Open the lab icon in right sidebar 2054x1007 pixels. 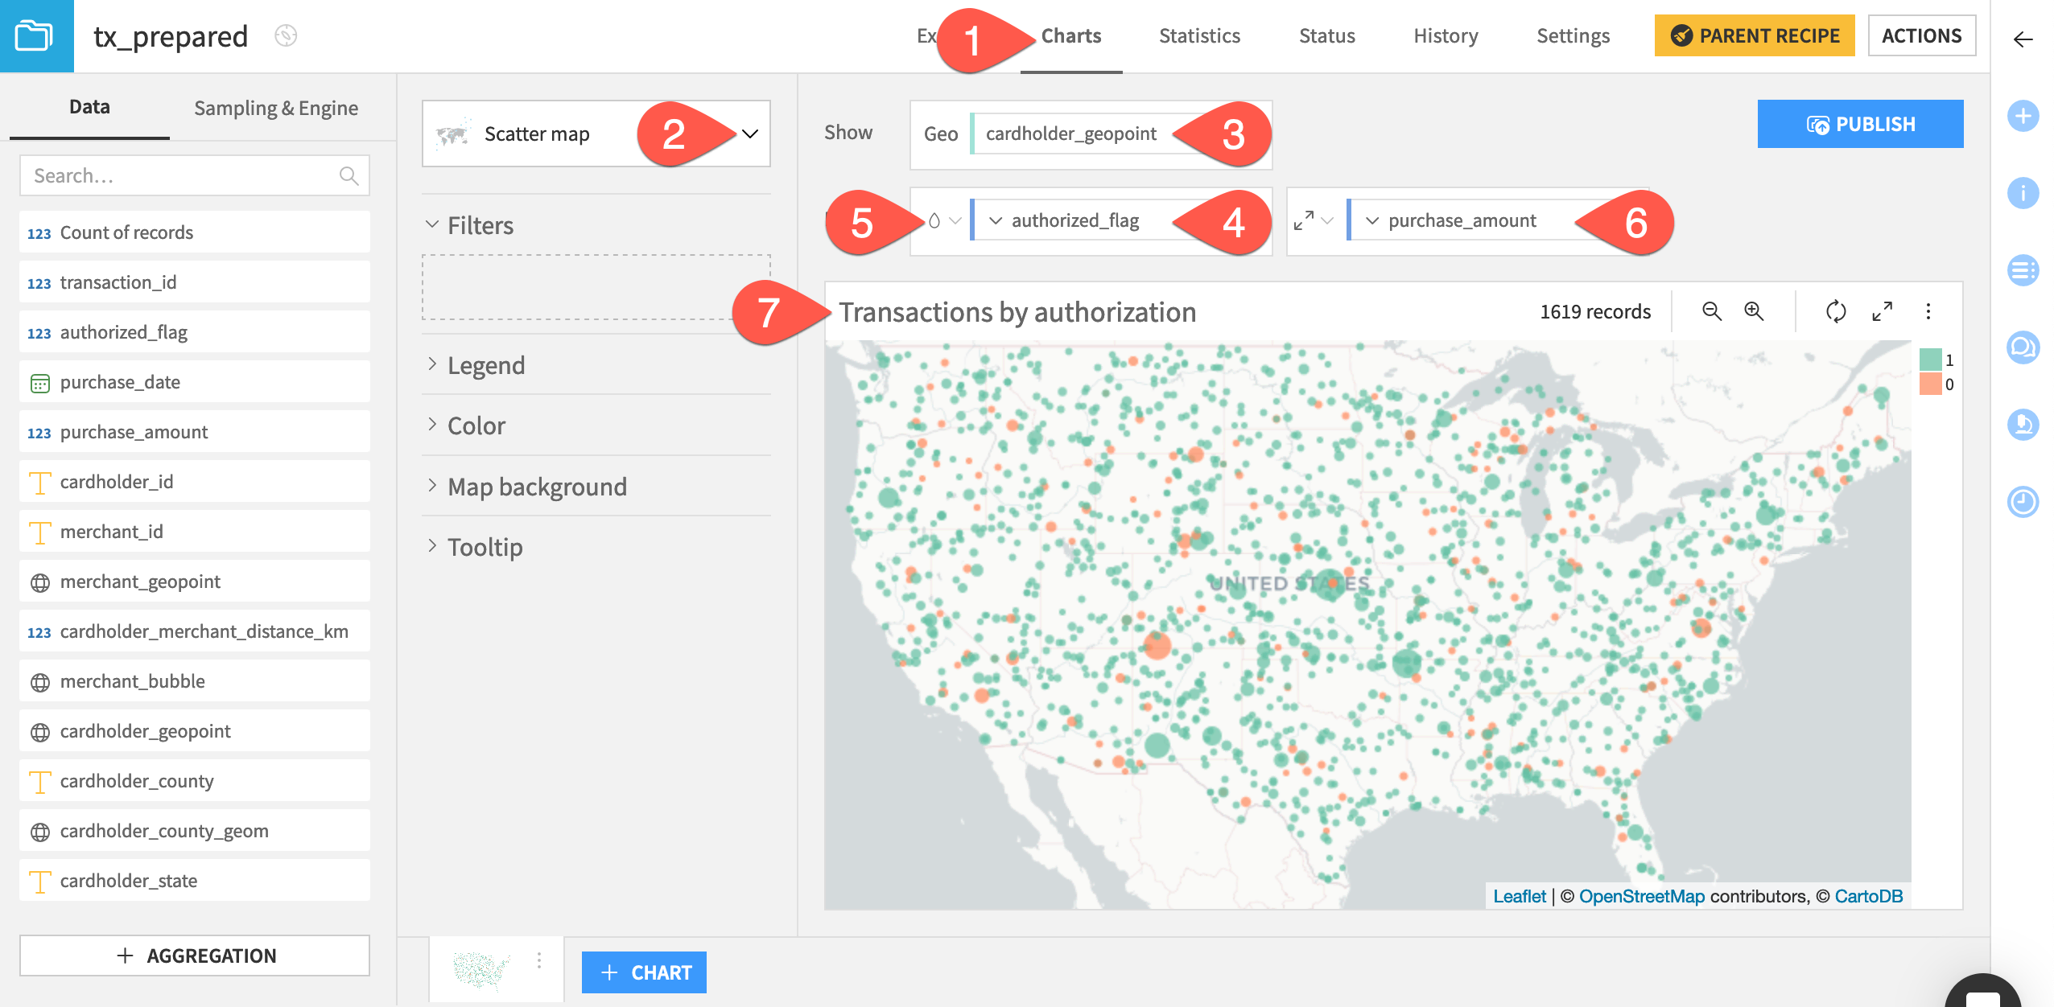coord(2023,425)
